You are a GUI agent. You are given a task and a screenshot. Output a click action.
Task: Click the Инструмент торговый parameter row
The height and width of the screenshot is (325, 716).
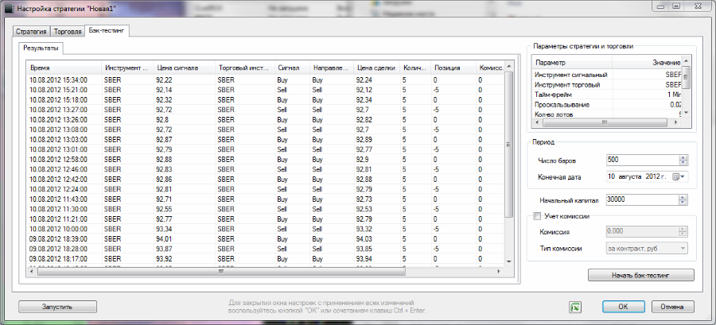pos(607,85)
